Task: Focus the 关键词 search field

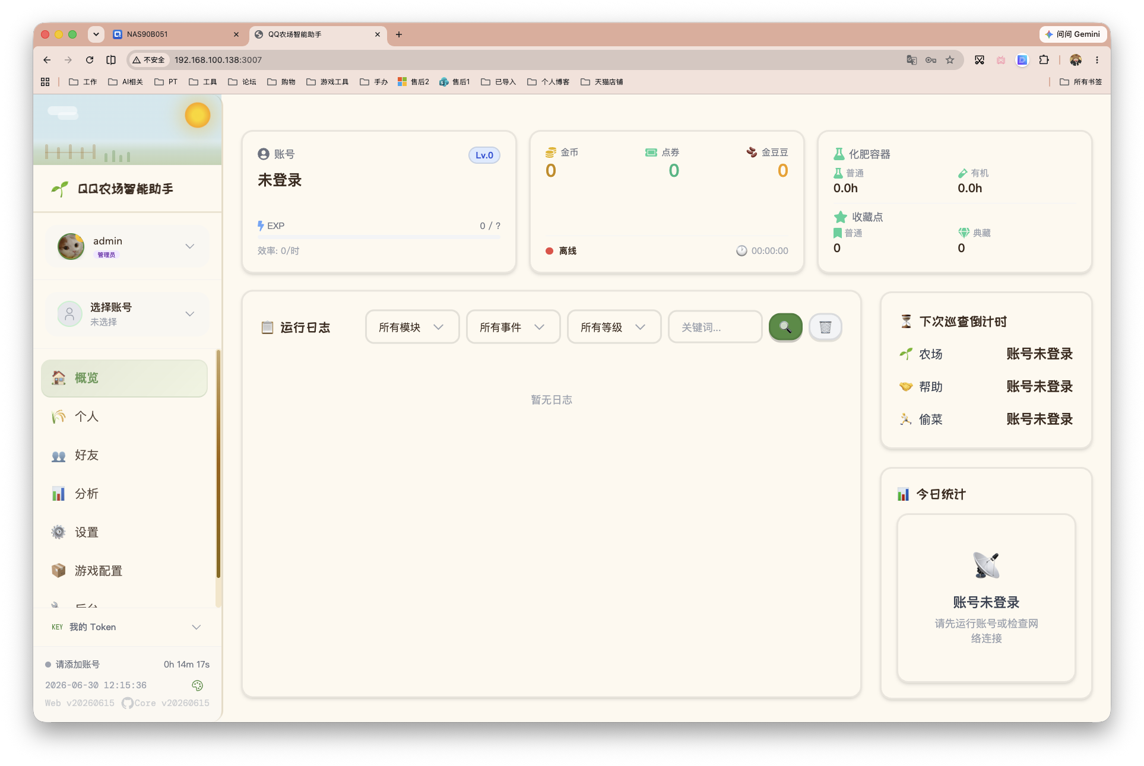Action: tap(715, 327)
